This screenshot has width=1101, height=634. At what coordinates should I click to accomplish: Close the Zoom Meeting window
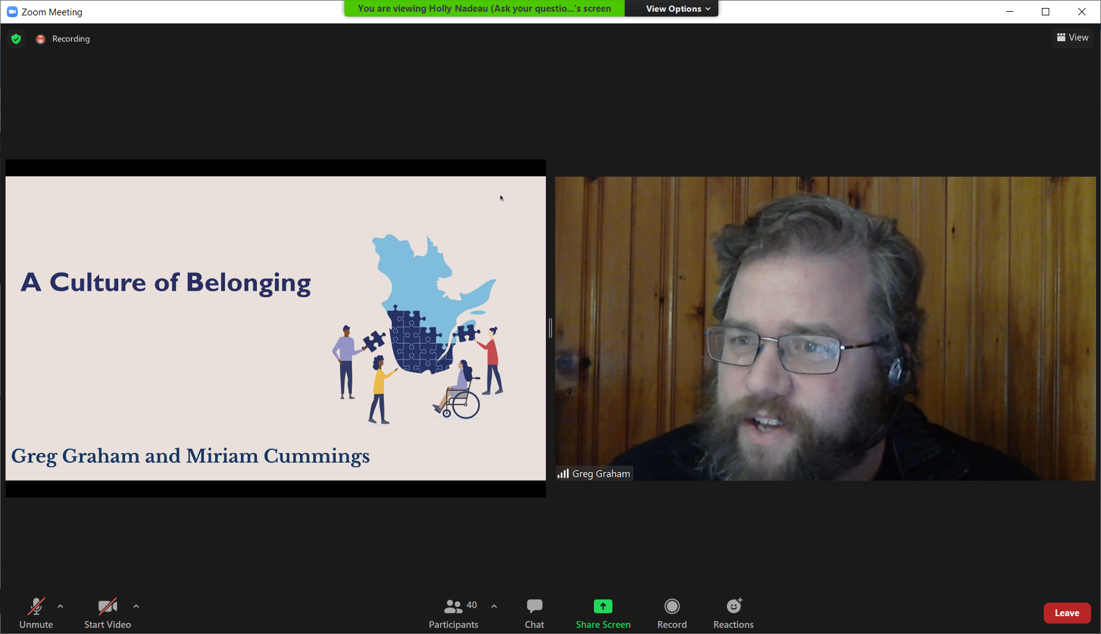tap(1082, 12)
